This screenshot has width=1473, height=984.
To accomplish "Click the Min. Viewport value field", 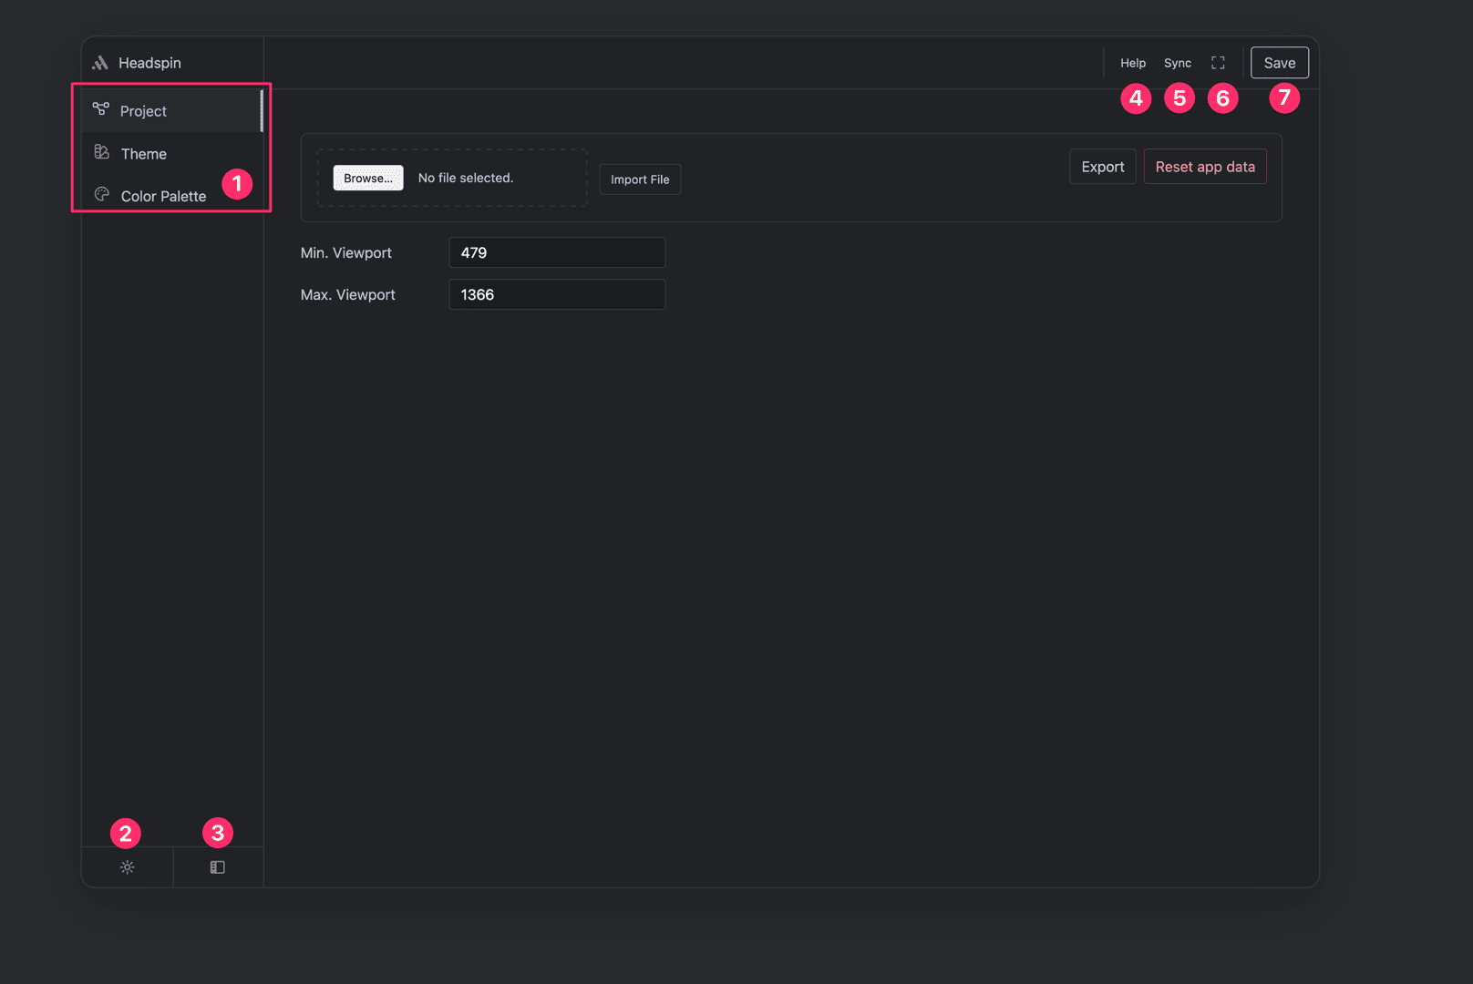I will pos(556,252).
